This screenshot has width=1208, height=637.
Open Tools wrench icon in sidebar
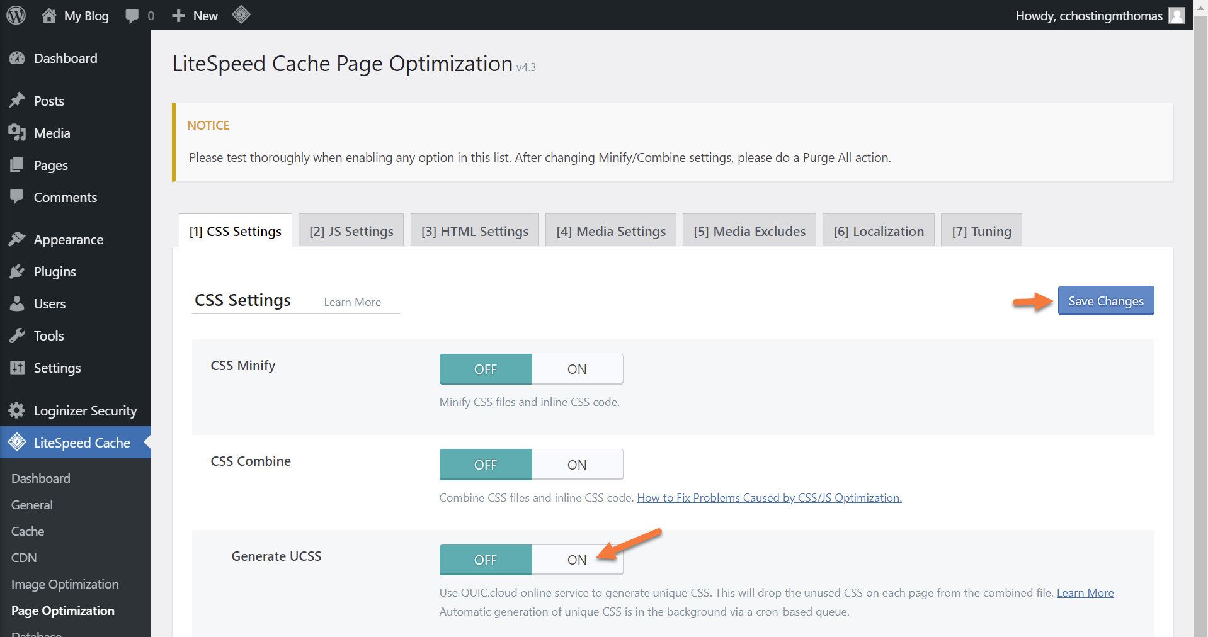[x=17, y=336]
